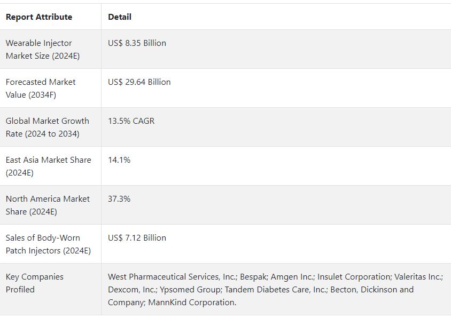This screenshot has width=451, height=318.
Task: Click the 'Detail' column header
Action: [120, 17]
